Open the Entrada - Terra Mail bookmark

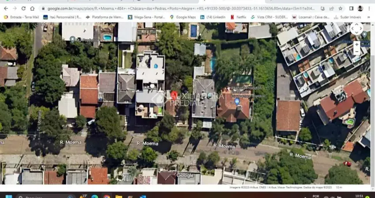pos(21,17)
